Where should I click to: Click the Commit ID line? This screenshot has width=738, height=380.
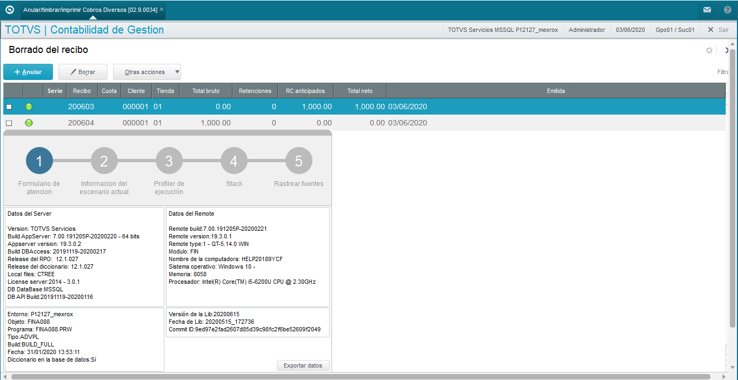244,329
